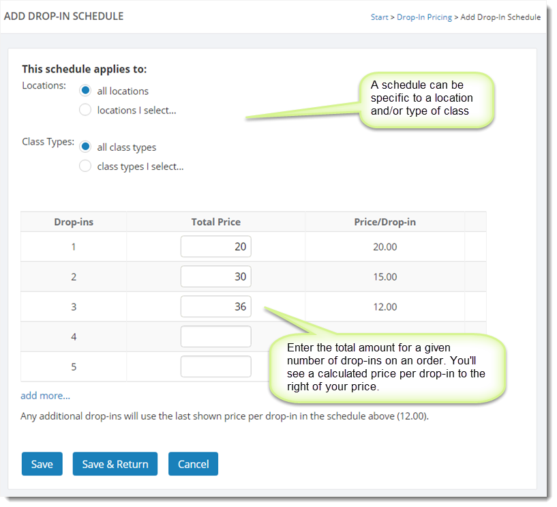The width and height of the screenshot is (557, 507).
Task: Click empty Total Price field for 4 drop-ins
Action: [x=215, y=336]
